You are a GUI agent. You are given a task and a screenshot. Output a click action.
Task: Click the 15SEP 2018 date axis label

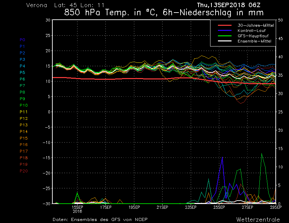click(77, 209)
